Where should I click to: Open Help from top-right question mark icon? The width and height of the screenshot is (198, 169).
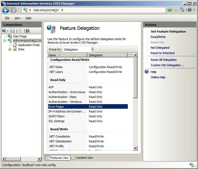(190, 10)
